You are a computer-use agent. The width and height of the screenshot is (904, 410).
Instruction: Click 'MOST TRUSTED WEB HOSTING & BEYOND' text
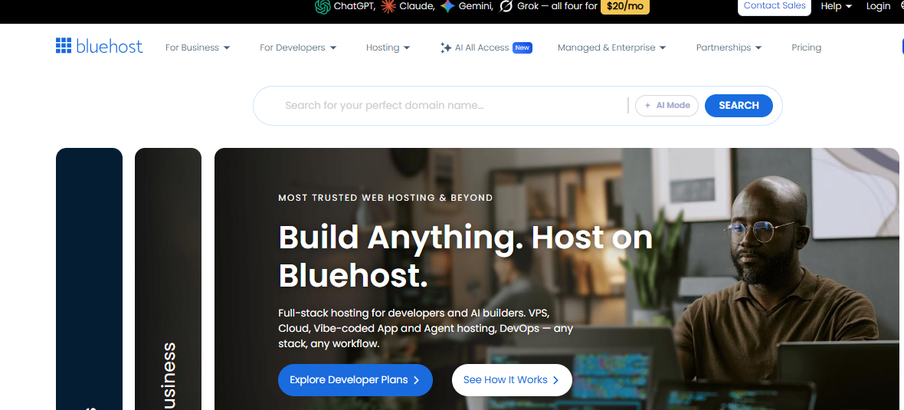(x=385, y=198)
